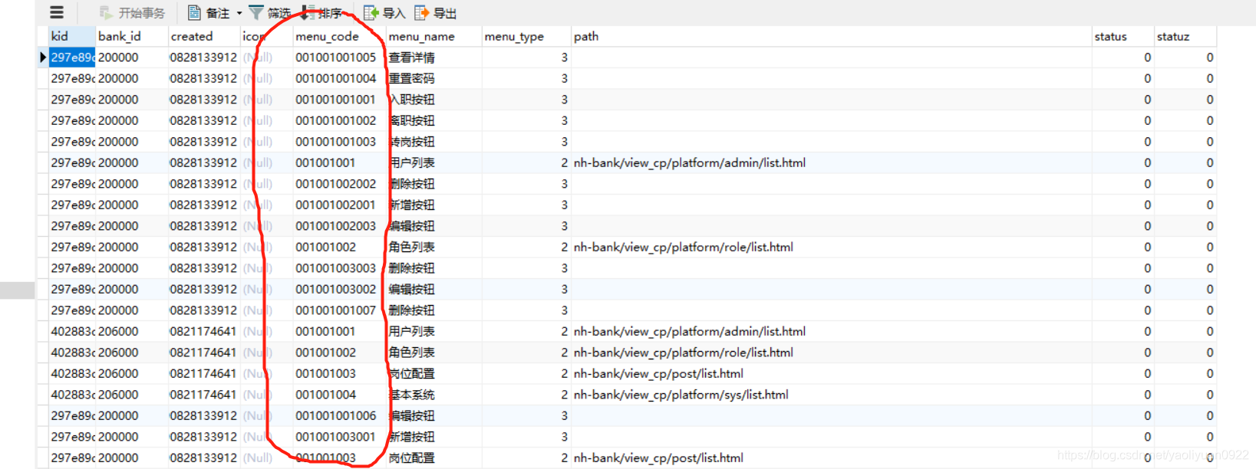Select menu_code cell 001001001007

tap(338, 310)
